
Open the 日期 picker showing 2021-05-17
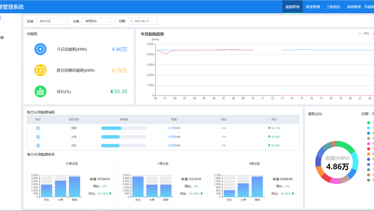[x=143, y=21]
